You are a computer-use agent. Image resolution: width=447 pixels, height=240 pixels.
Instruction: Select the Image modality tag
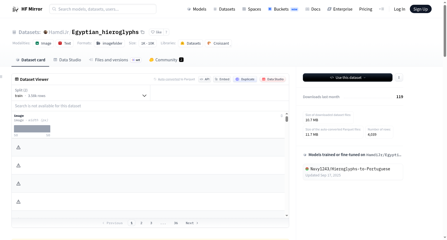pos(43,43)
